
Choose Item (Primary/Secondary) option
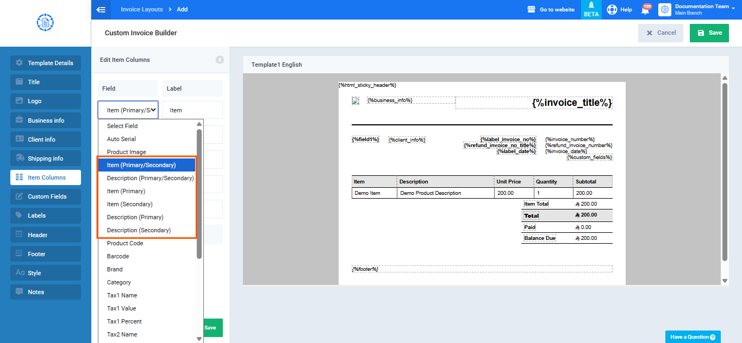point(147,165)
